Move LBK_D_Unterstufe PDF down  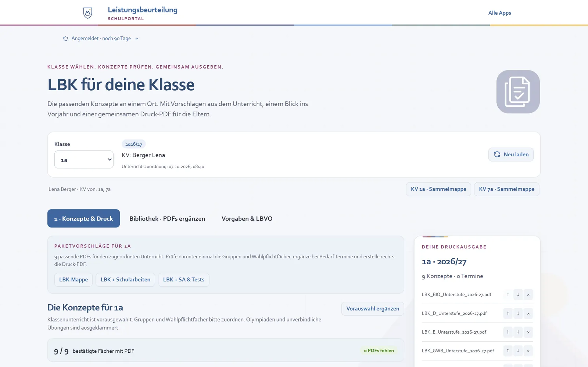point(518,313)
